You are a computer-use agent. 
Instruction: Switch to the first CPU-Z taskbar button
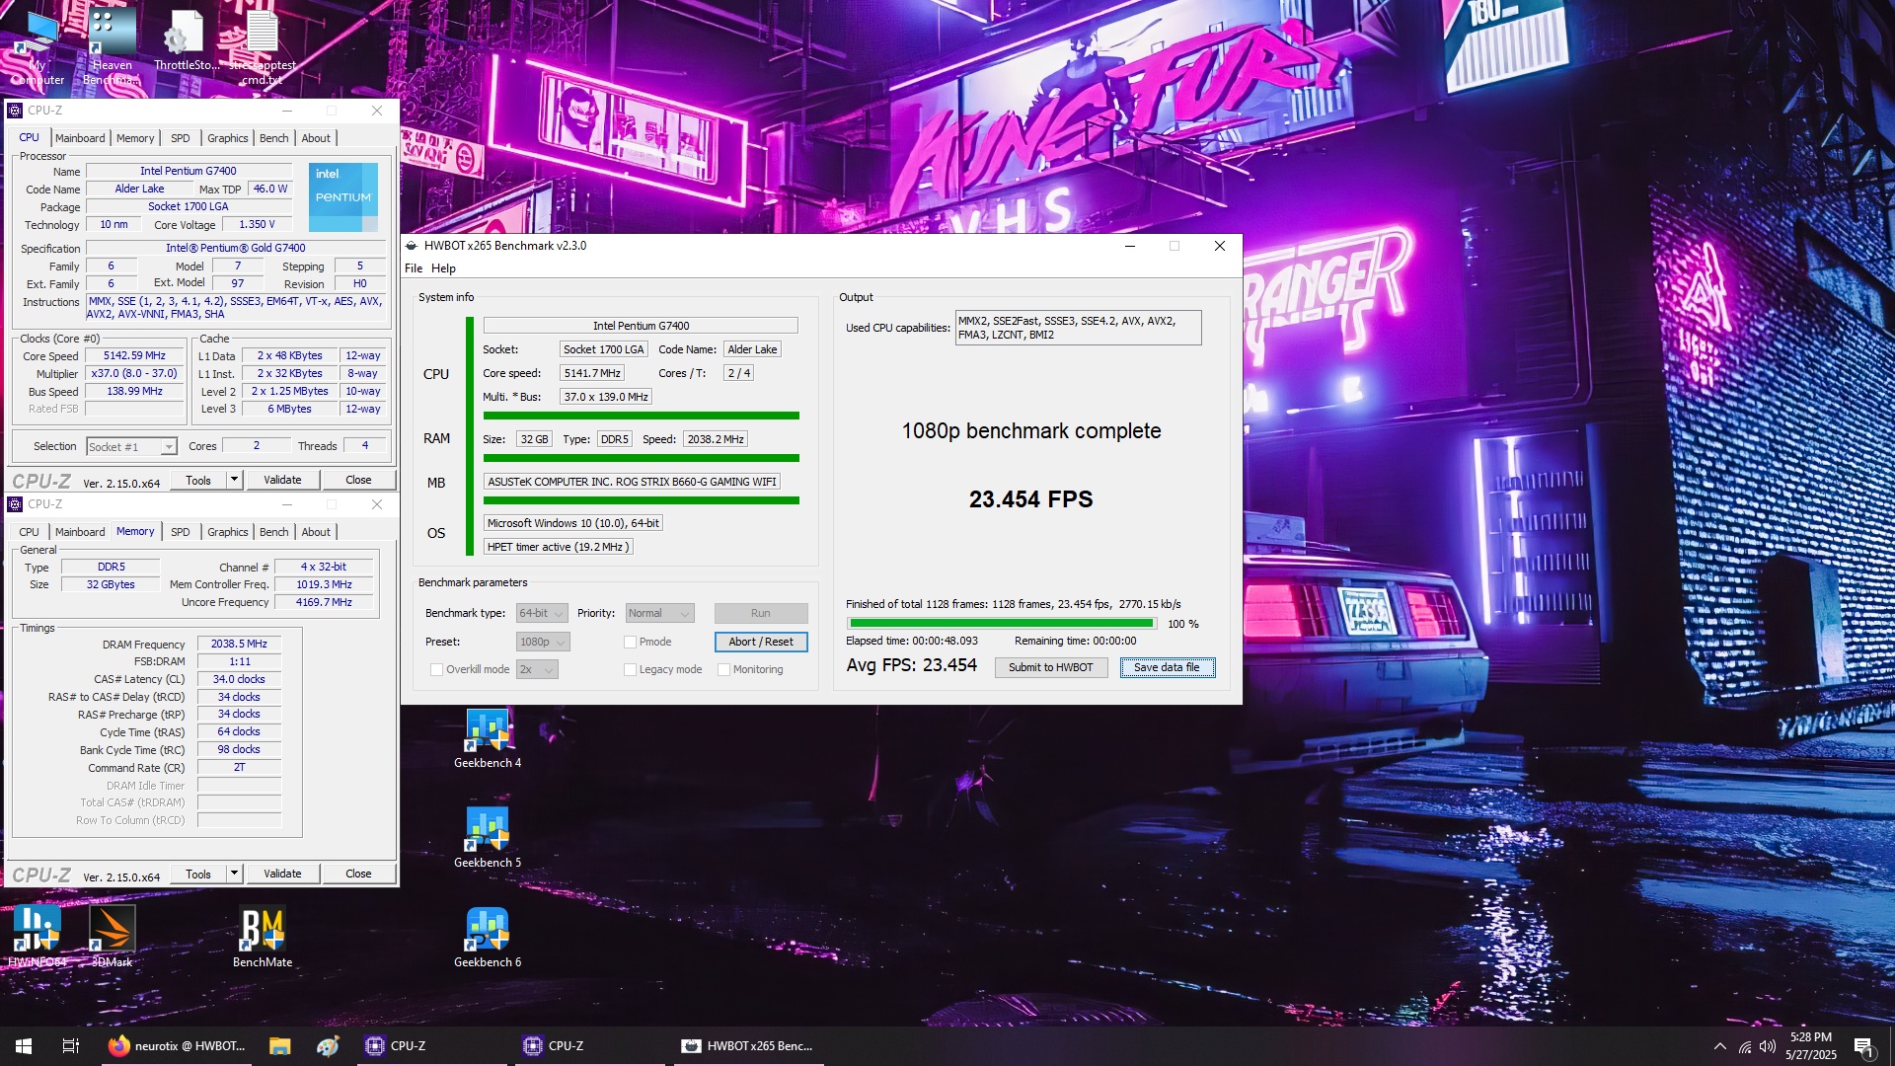click(x=430, y=1046)
